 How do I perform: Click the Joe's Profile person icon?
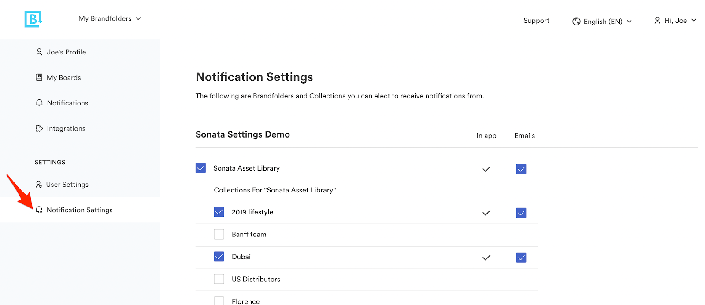tap(39, 52)
